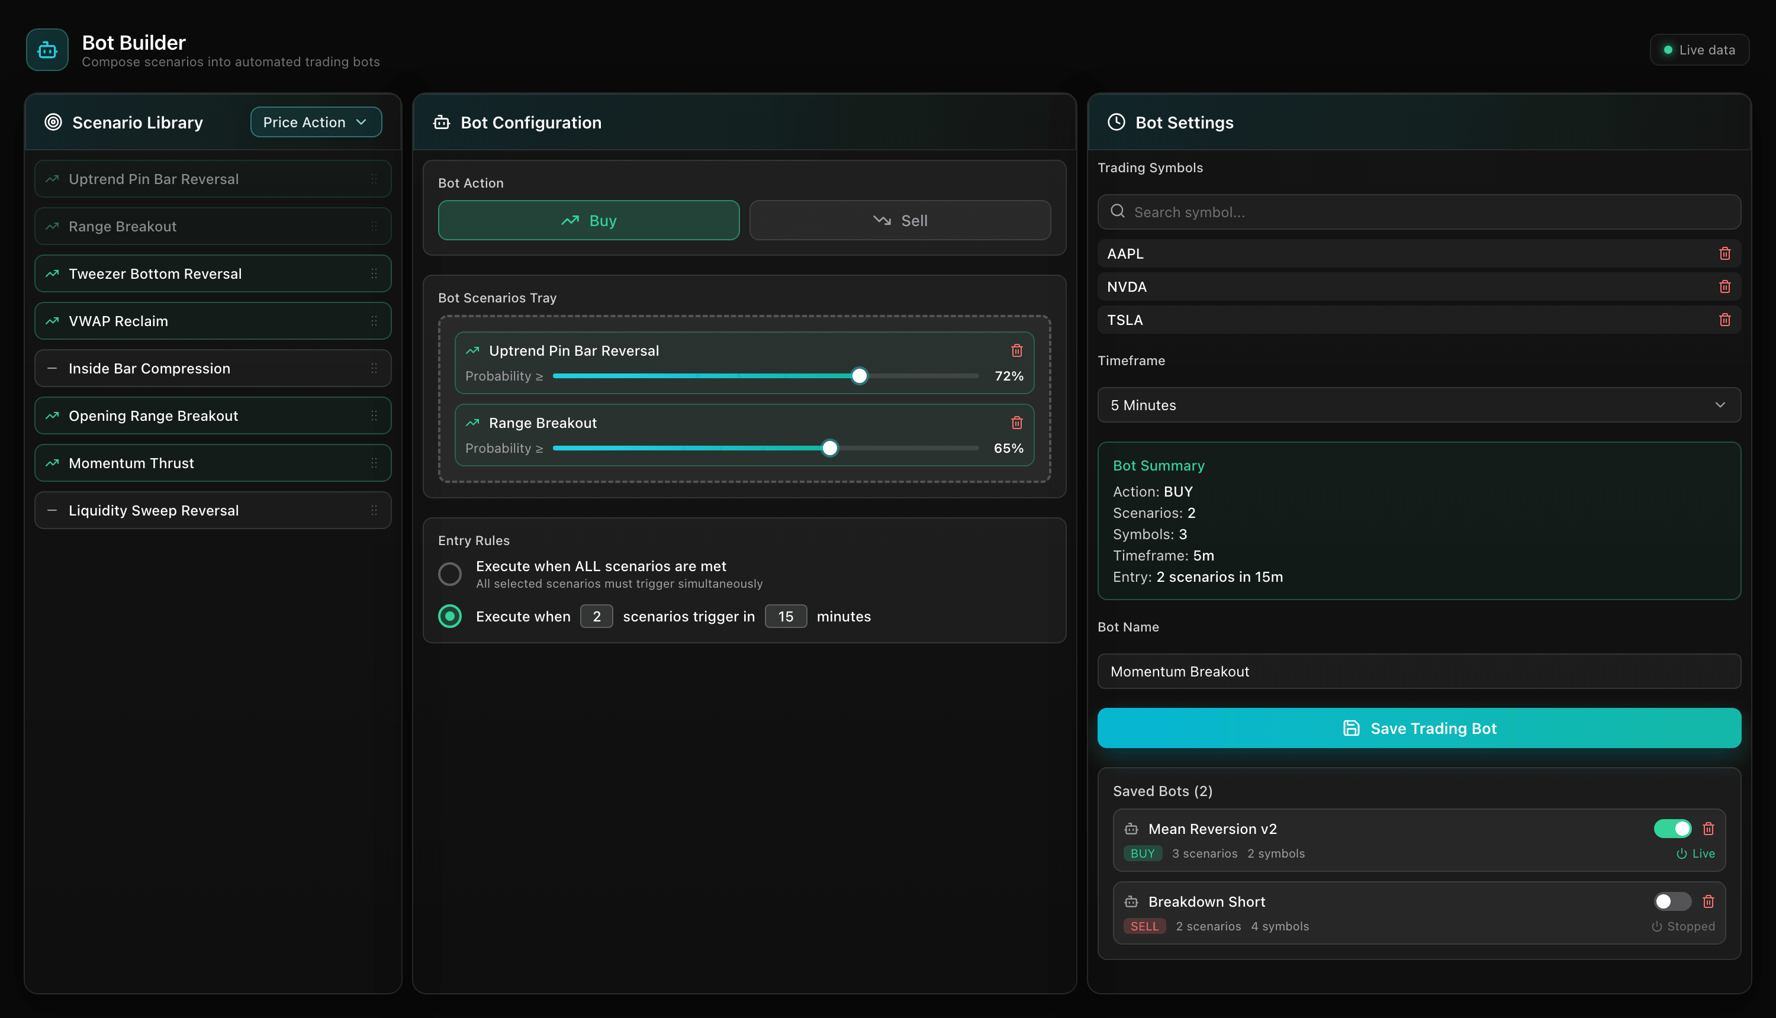Select Execute when ALL scenarios are met
The height and width of the screenshot is (1018, 1776).
tap(449, 574)
